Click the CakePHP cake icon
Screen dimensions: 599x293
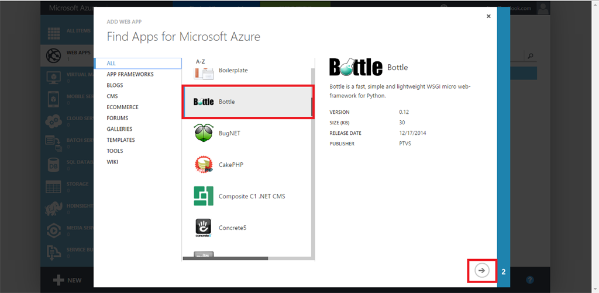(204, 165)
